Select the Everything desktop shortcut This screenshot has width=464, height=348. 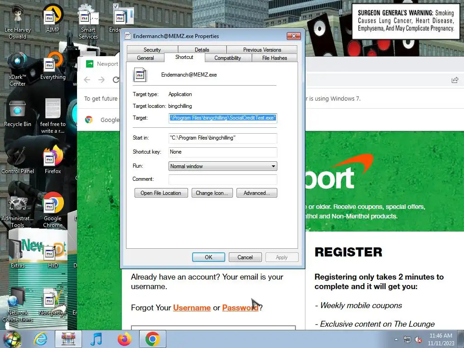coord(53,66)
